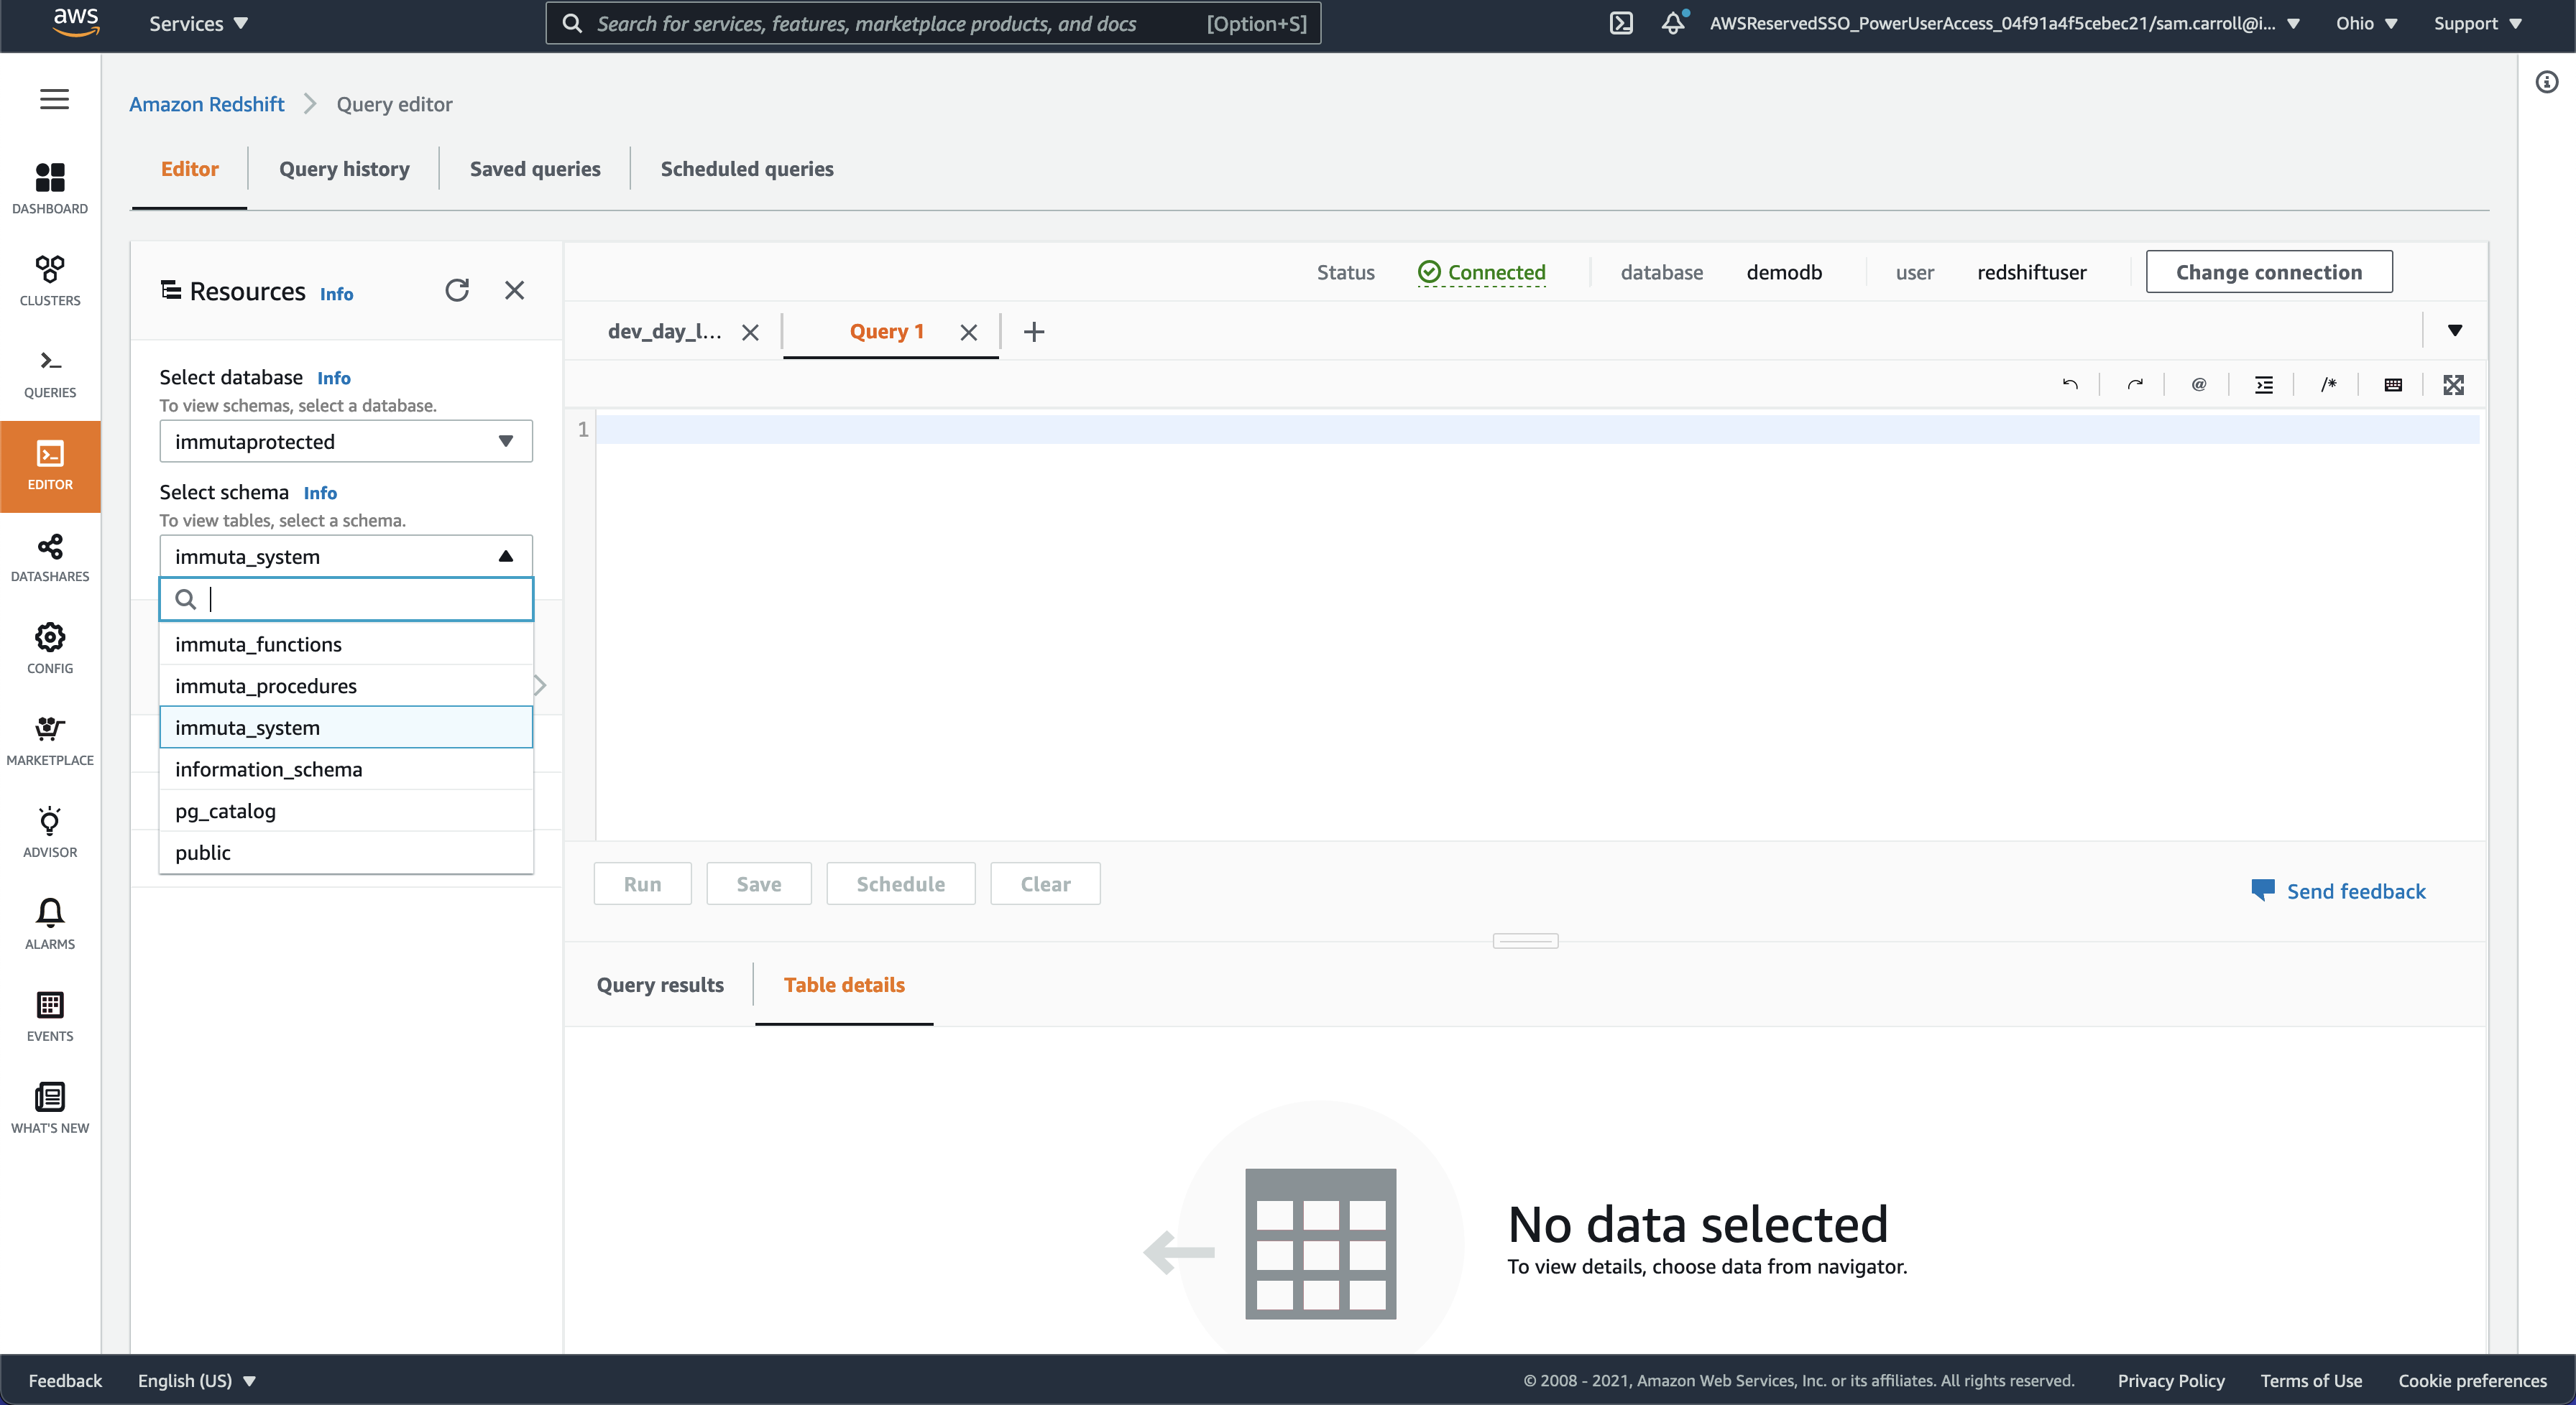
Task: Open What's New in sidebar
Action: pos(50,1108)
